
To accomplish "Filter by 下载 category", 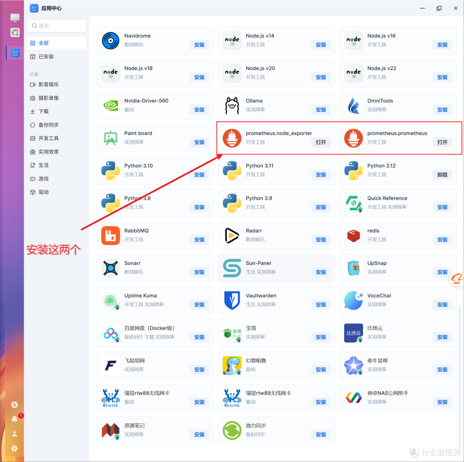I will pyautogui.click(x=57, y=111).
